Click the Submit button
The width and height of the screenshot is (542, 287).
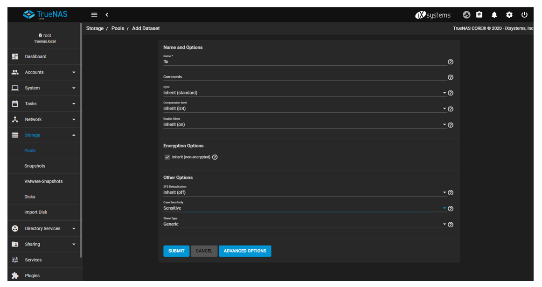pyautogui.click(x=176, y=251)
